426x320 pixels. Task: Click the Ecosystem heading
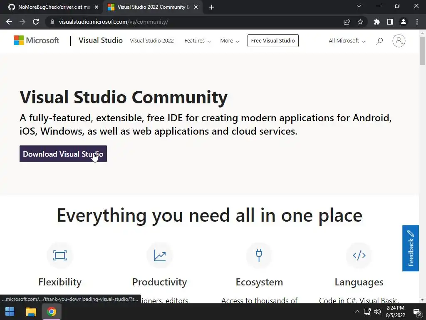tap(259, 282)
